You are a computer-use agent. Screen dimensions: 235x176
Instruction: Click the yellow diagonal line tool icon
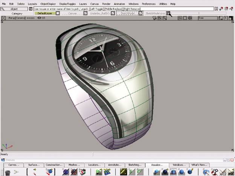point(124,172)
